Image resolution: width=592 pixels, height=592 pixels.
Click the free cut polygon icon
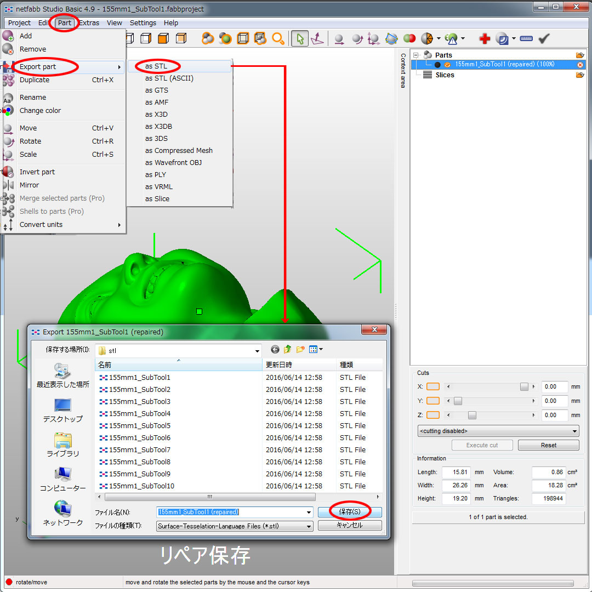tap(391, 38)
